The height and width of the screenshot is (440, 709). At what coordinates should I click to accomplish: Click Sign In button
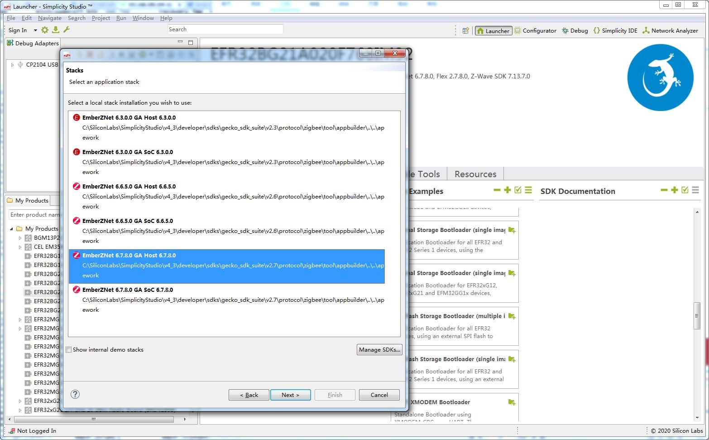18,30
